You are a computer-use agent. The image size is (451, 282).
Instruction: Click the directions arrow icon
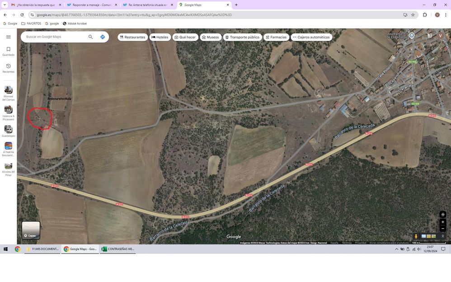pos(103,37)
